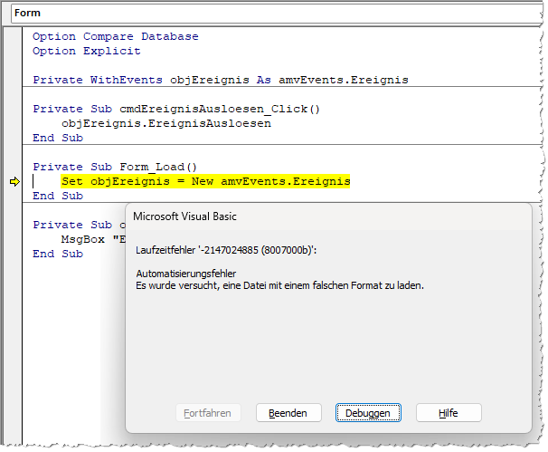Place cursor on Private Sub Form_Load() line

click(x=114, y=167)
